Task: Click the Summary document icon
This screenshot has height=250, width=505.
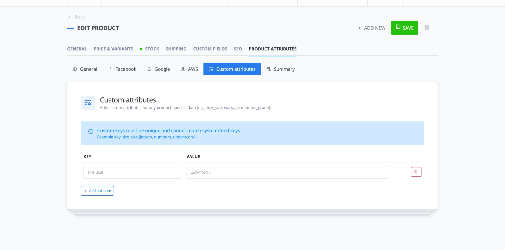Action: [269, 69]
